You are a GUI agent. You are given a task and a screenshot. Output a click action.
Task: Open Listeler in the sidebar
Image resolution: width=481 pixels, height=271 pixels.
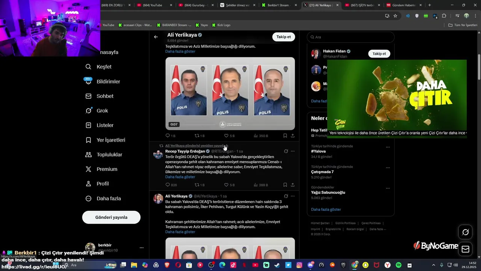(x=99, y=125)
